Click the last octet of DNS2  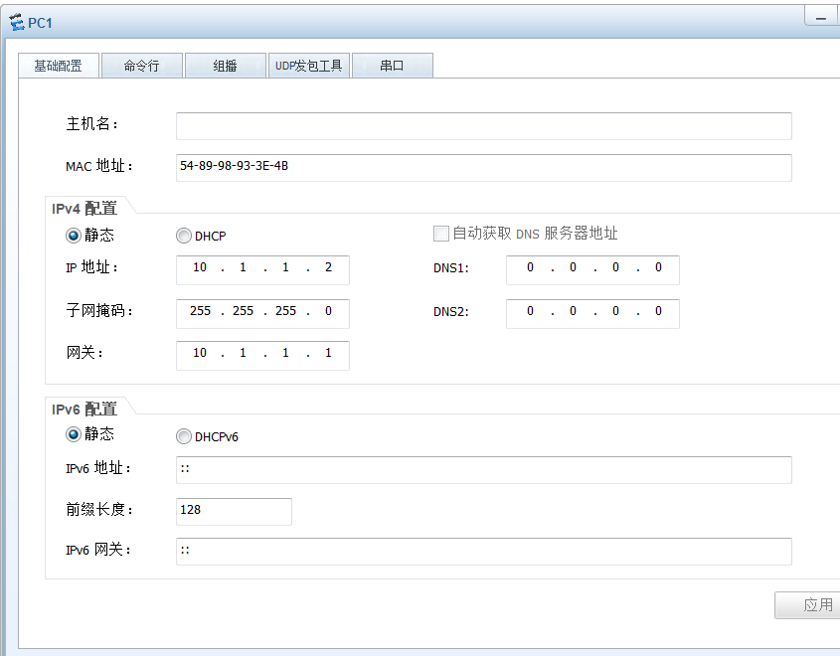tap(658, 311)
